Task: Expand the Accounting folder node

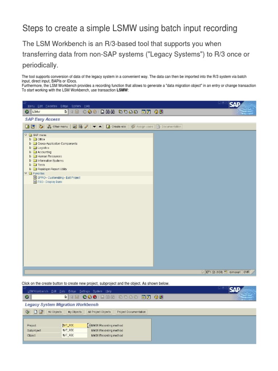Action: coord(30,152)
